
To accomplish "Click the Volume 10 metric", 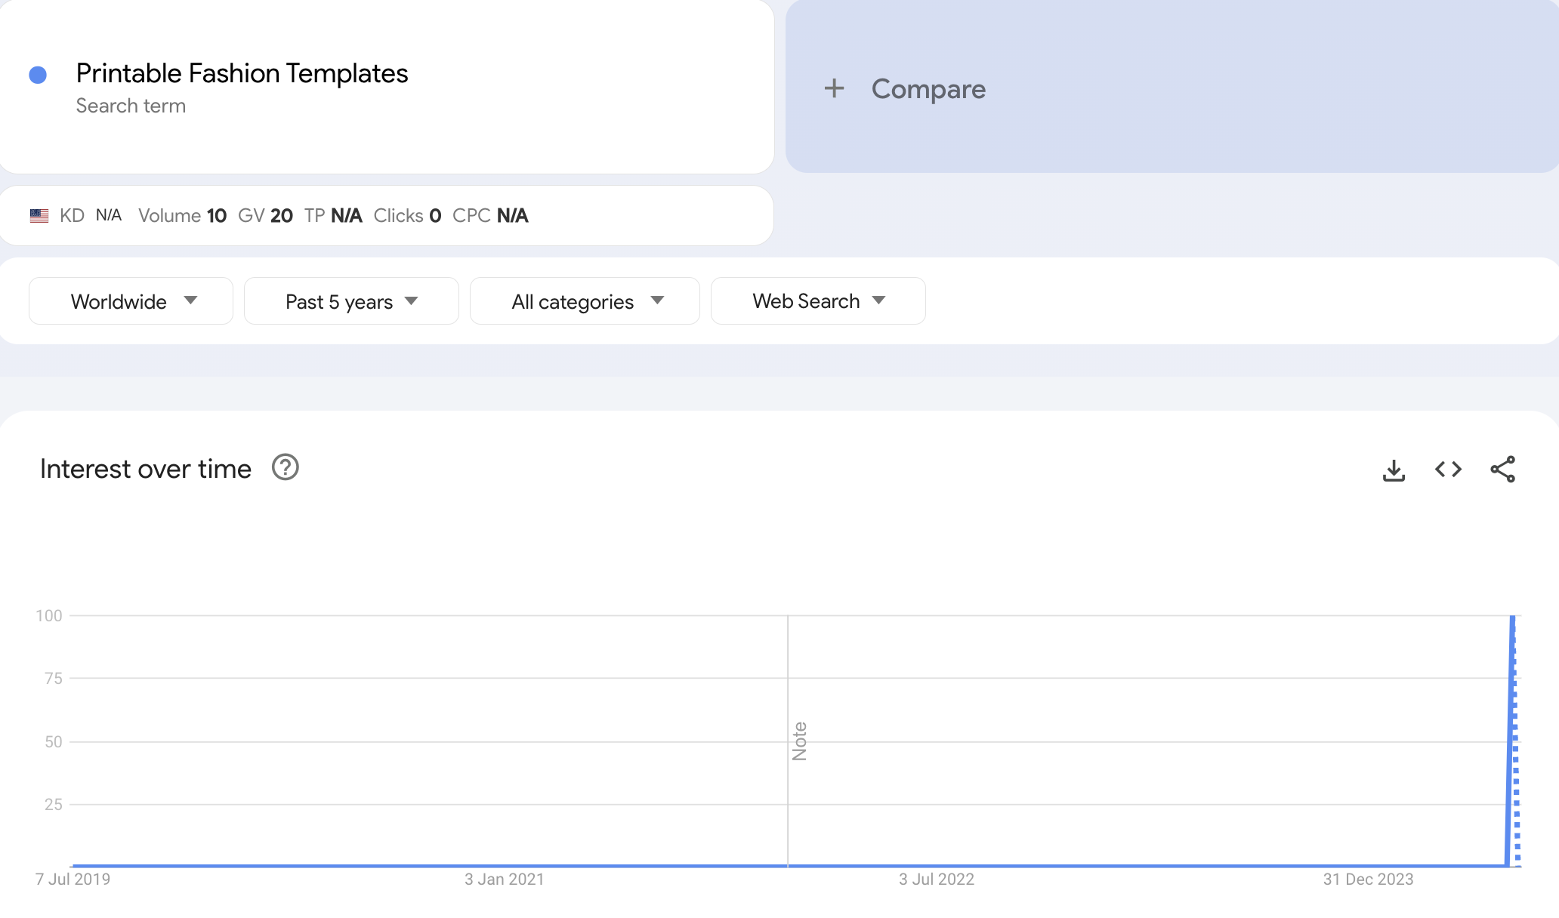I will (182, 216).
